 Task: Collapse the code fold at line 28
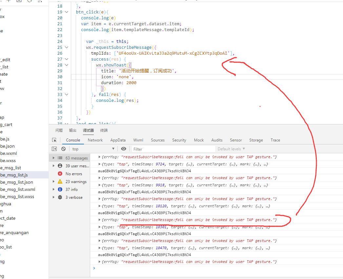tap(67, 65)
